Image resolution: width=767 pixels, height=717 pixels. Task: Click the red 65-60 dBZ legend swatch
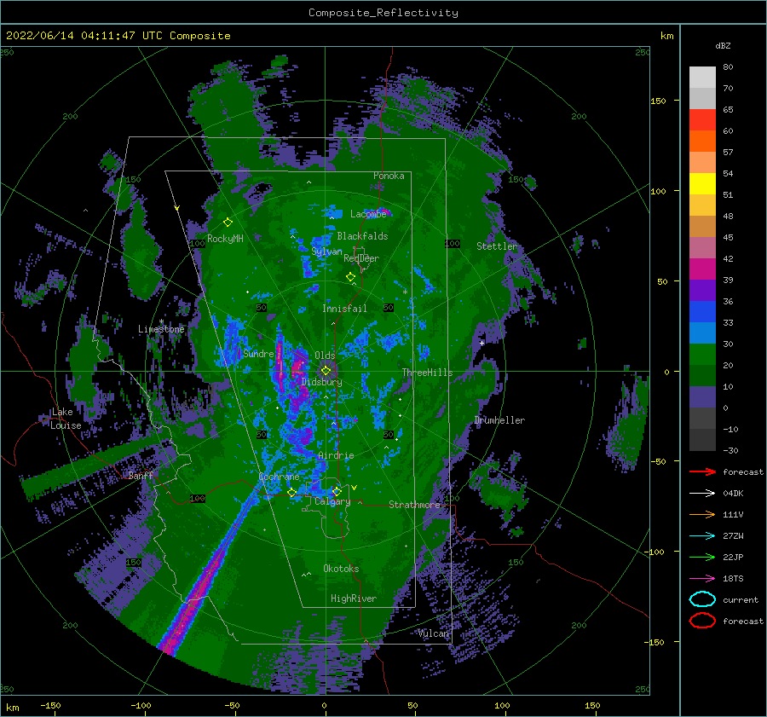click(x=702, y=120)
